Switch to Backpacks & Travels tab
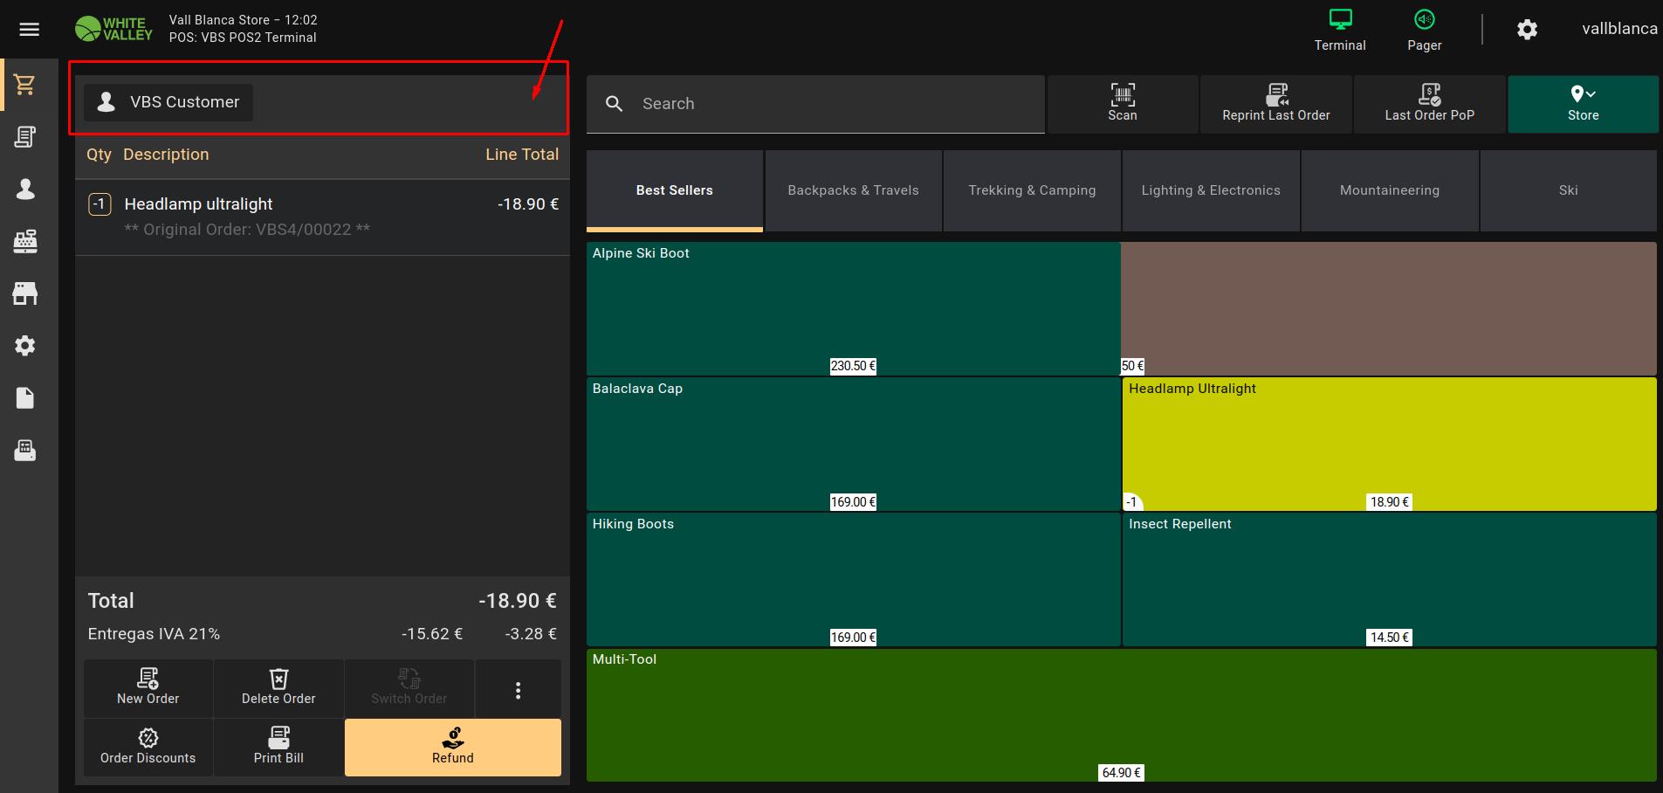Viewport: 1663px width, 793px height. pyautogui.click(x=853, y=190)
